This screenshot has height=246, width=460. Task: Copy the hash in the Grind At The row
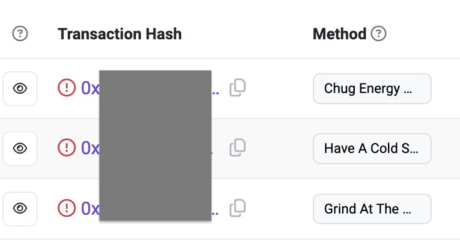coord(238,209)
